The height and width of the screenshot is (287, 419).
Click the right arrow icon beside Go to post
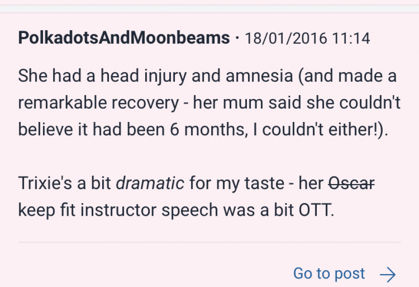click(x=387, y=274)
